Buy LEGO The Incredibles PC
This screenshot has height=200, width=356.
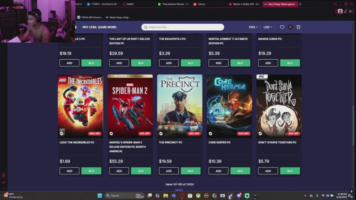(x=91, y=171)
